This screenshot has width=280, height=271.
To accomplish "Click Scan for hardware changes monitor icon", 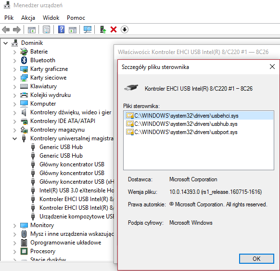I will pyautogui.click(x=88, y=29).
